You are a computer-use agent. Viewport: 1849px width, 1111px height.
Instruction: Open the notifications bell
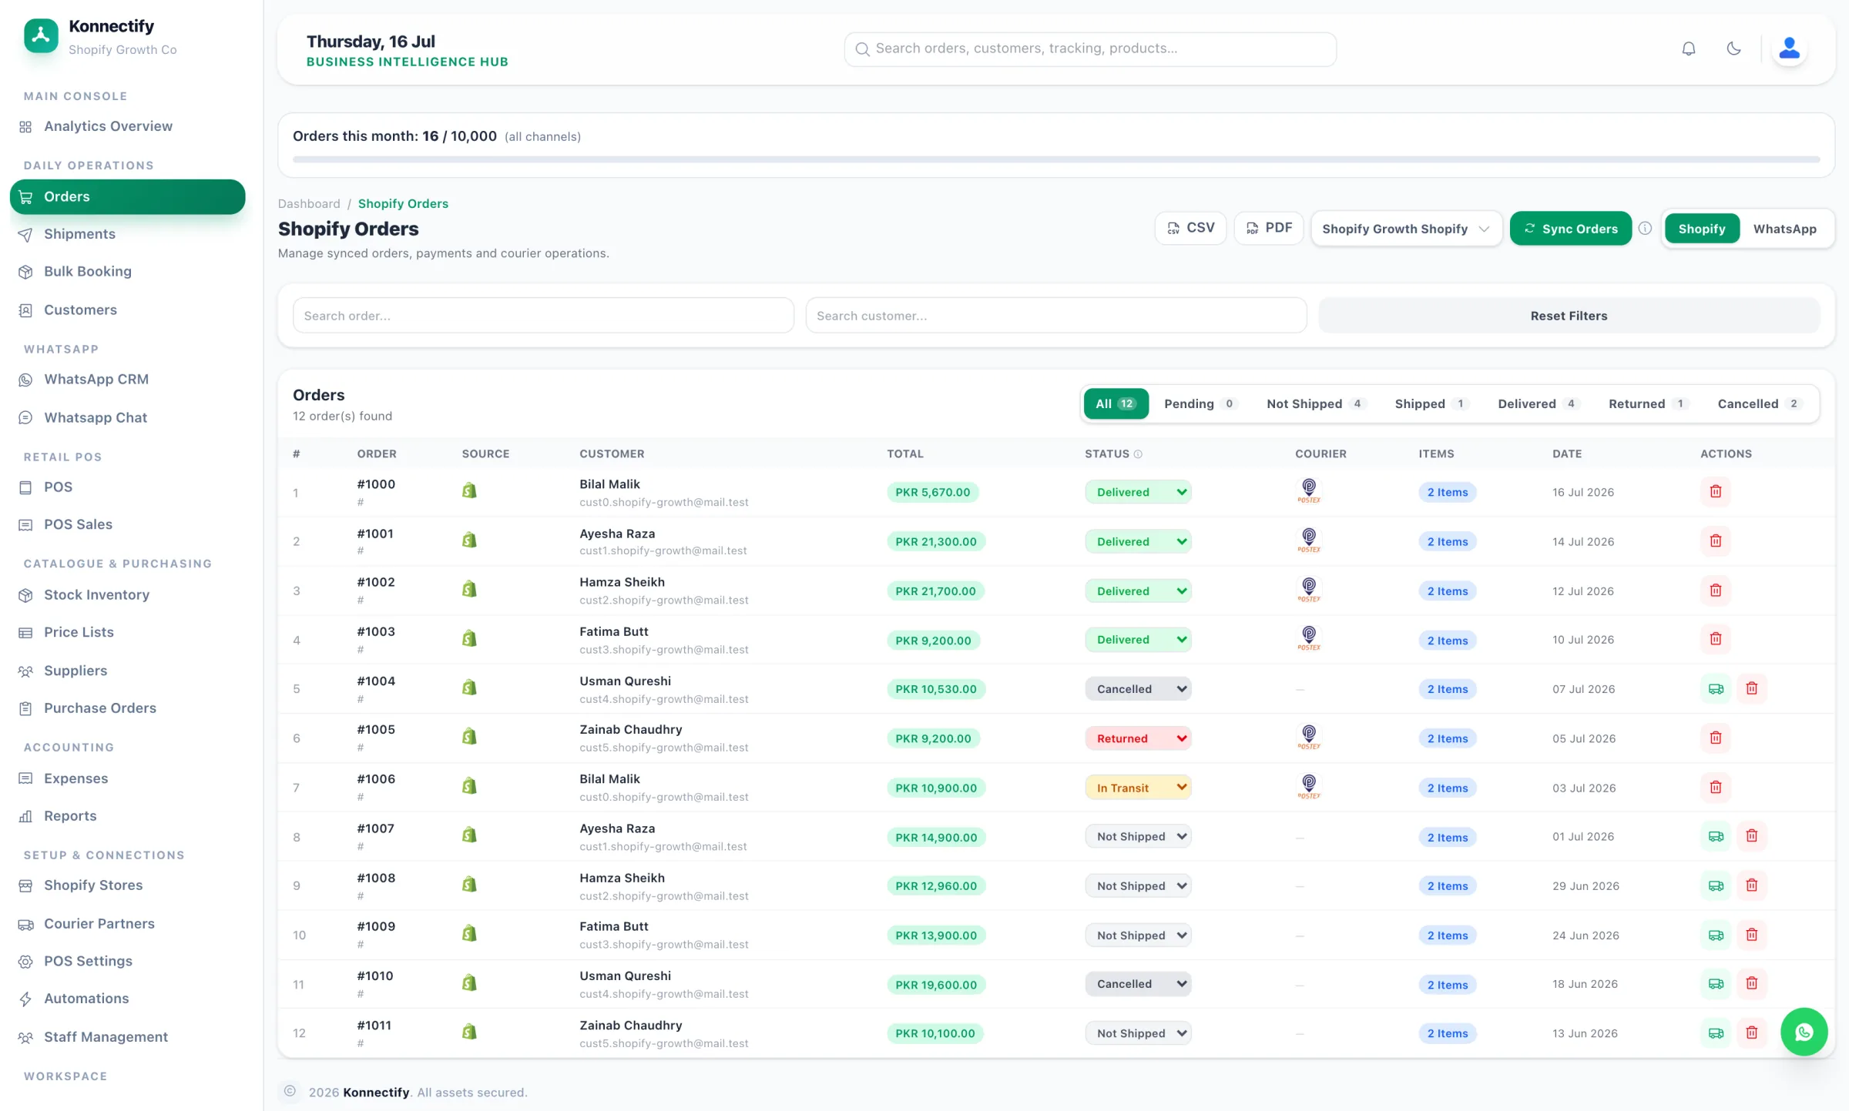(x=1688, y=49)
